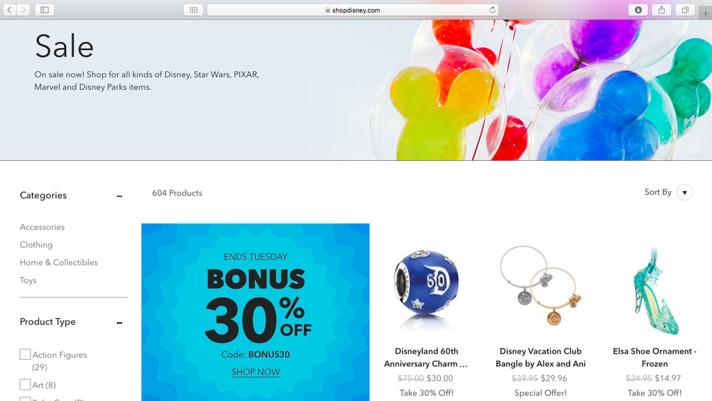Open the Safari downloads icon
The image size is (712, 401).
(x=638, y=10)
